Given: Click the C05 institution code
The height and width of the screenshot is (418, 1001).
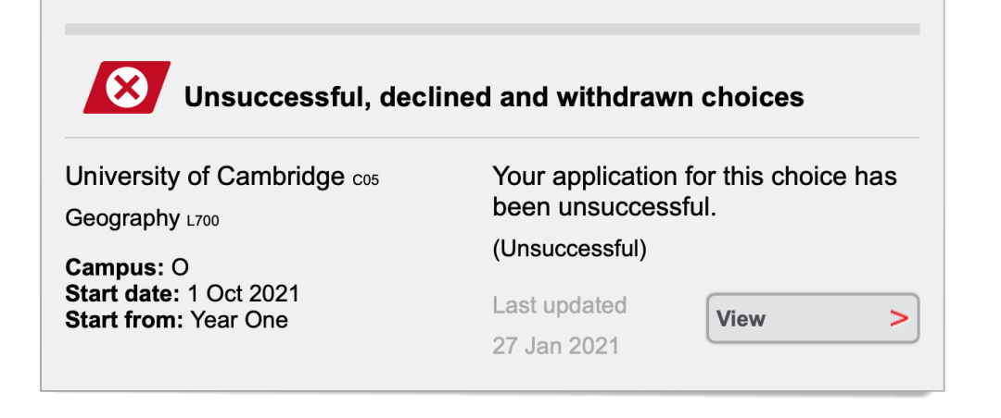Looking at the screenshot, I should 366,180.
